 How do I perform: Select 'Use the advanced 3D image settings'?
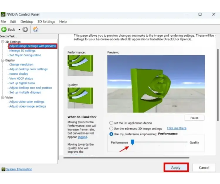click(x=111, y=129)
